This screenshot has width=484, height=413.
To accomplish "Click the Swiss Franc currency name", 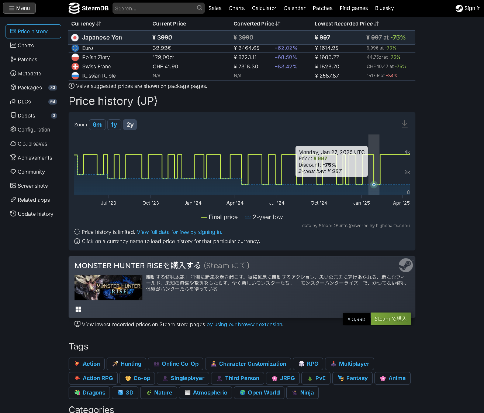I will 97,66.
